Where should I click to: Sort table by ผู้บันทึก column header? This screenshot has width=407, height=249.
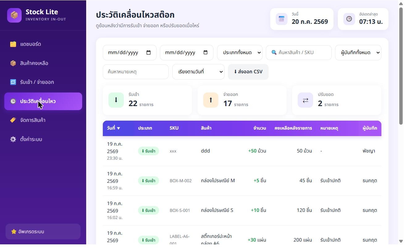click(x=370, y=128)
